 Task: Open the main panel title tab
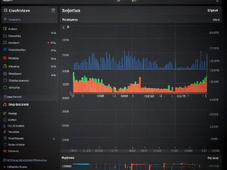[x=71, y=10]
